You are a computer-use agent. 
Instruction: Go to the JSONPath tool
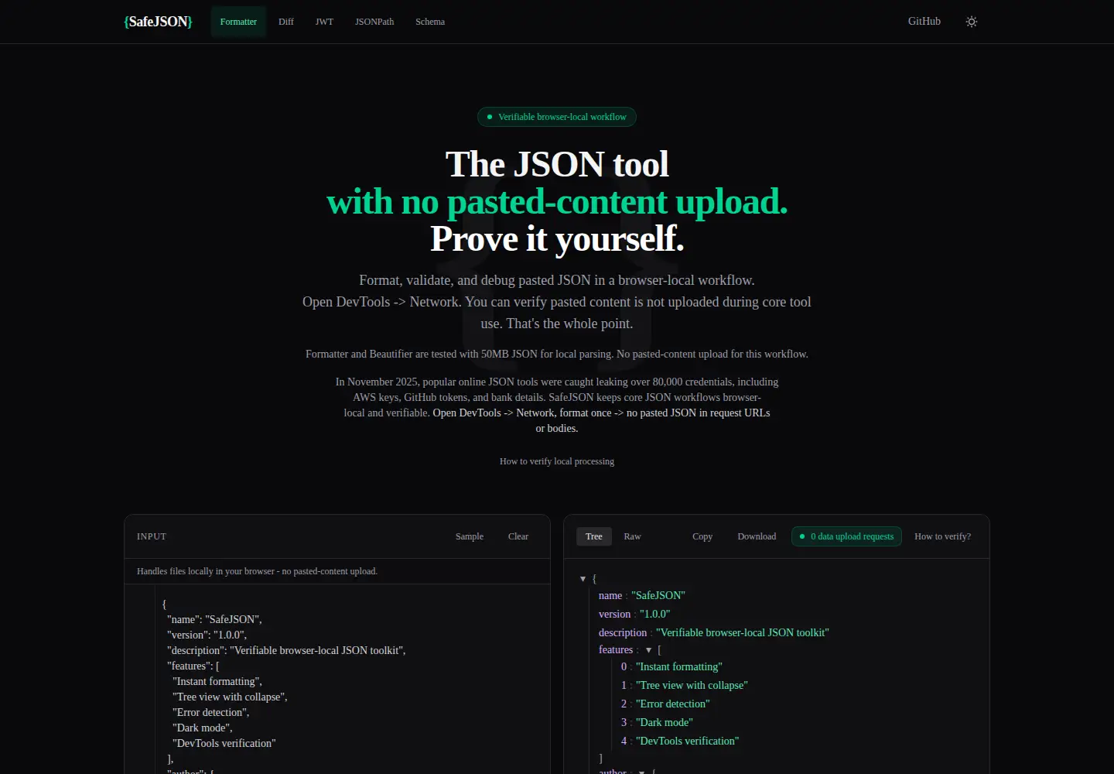click(x=374, y=22)
